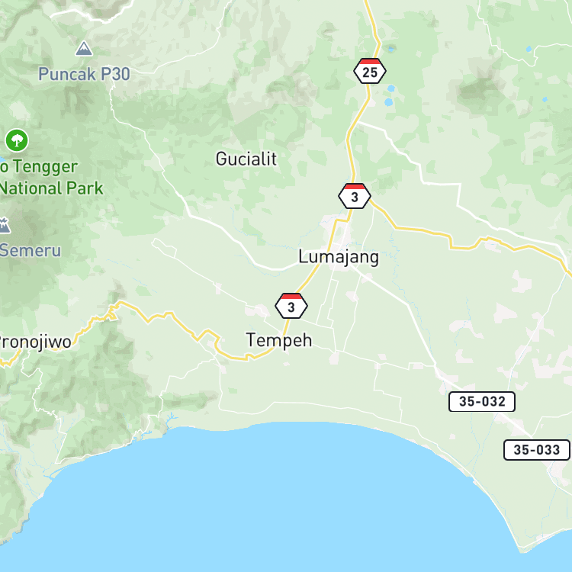Select the Tempeh town label
The image size is (572, 572).
(279, 340)
